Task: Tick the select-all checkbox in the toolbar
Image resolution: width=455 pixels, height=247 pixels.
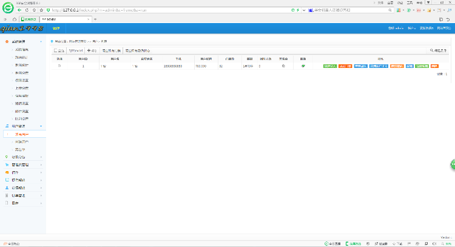Action: click(55, 50)
